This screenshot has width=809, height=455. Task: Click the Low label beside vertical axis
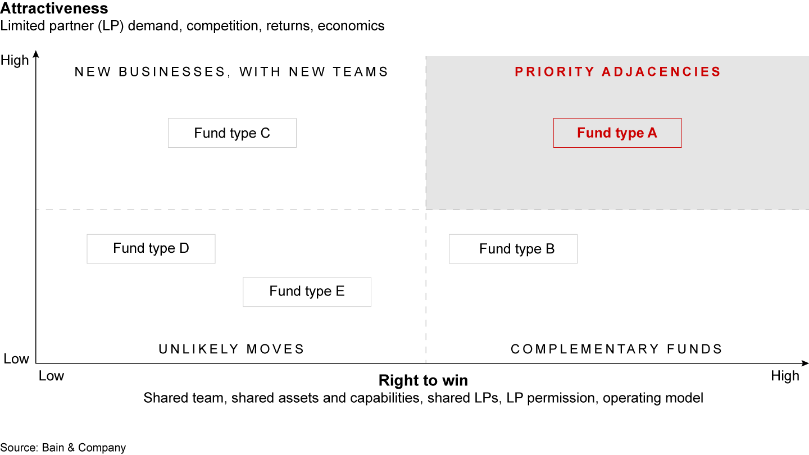[16, 359]
